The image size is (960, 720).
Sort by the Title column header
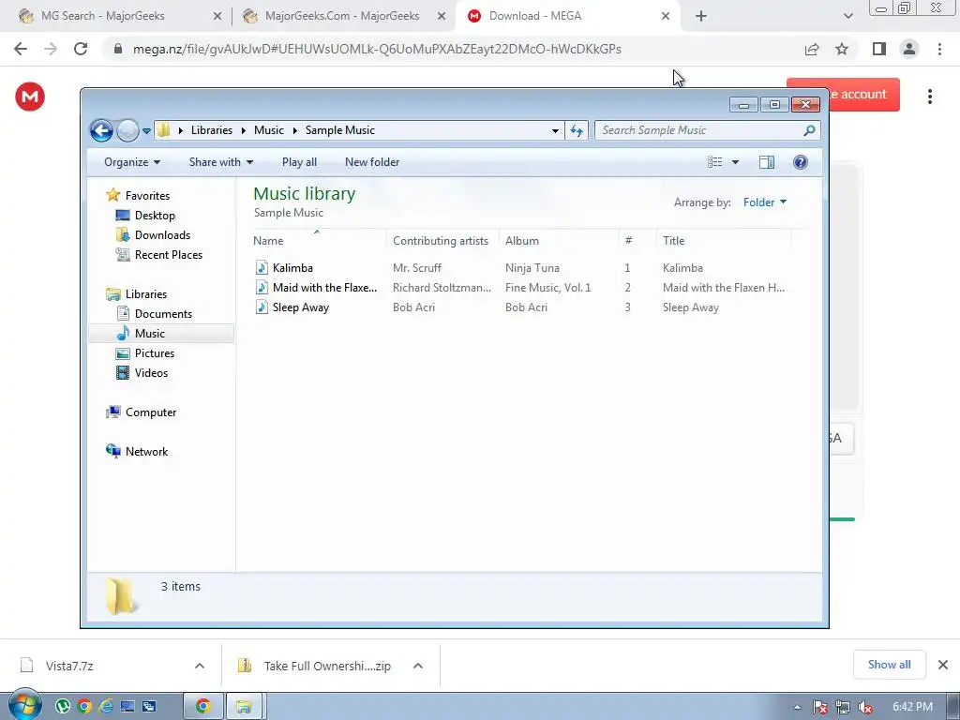coord(725,241)
